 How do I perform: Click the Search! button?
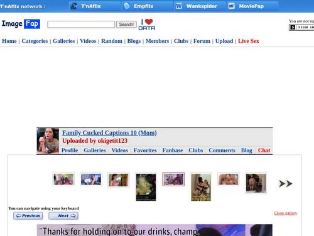[126, 25]
